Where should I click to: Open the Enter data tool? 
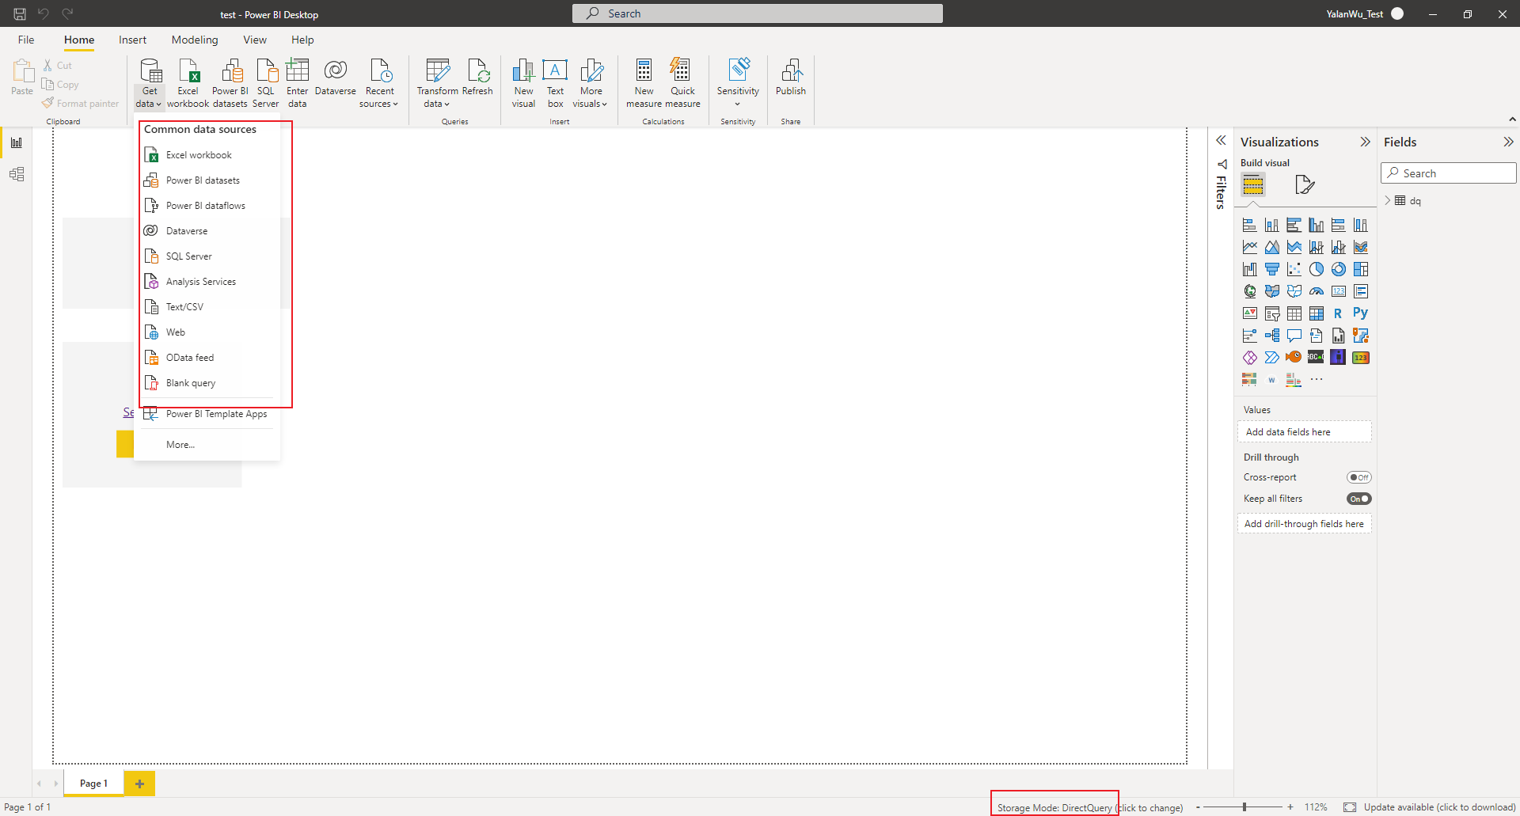298,82
